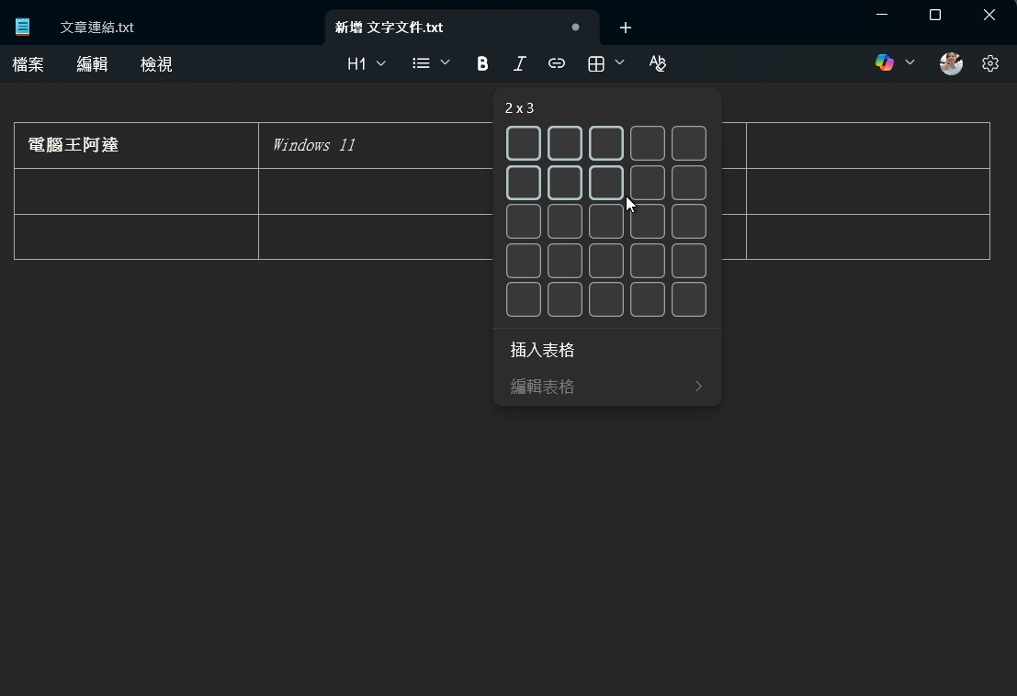Click 插入表格 to insert the table
Screen dimensions: 1017x696
[542, 350]
